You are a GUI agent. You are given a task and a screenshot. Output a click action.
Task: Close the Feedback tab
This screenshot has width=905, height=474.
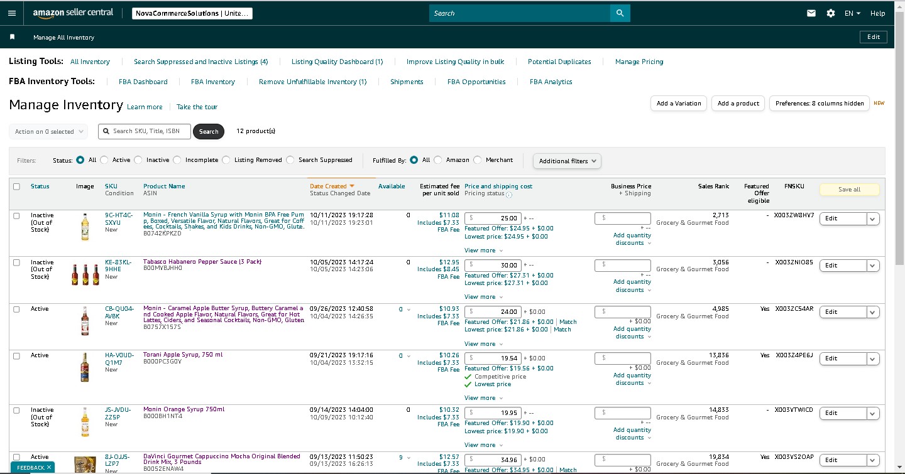coord(49,468)
